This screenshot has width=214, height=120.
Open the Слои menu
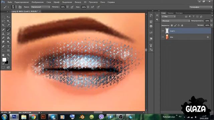point(48,2)
